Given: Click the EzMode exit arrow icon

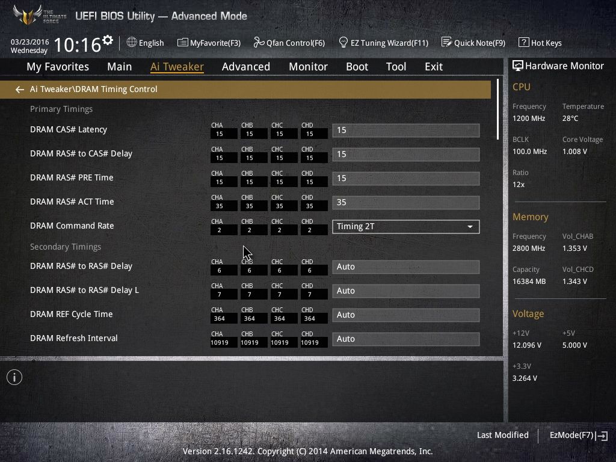Looking at the screenshot, I should [602, 436].
